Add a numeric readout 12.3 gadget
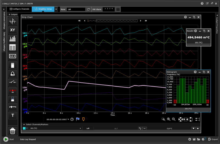This screenshot has height=144, width=220. coord(12,56)
